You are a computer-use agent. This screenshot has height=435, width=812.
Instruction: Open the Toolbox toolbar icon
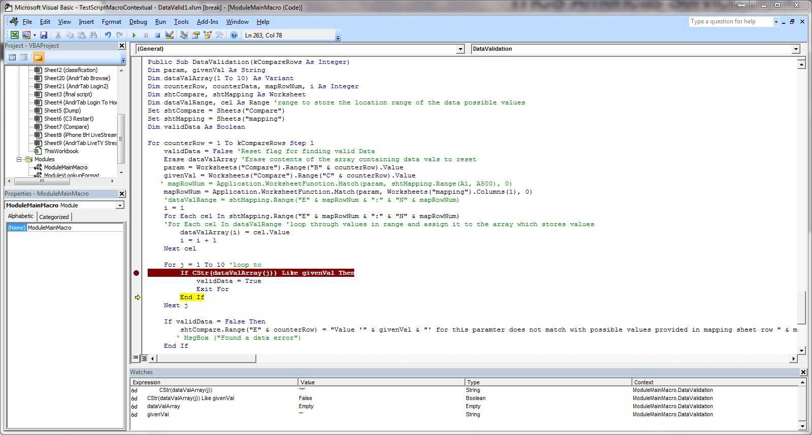(x=219, y=35)
